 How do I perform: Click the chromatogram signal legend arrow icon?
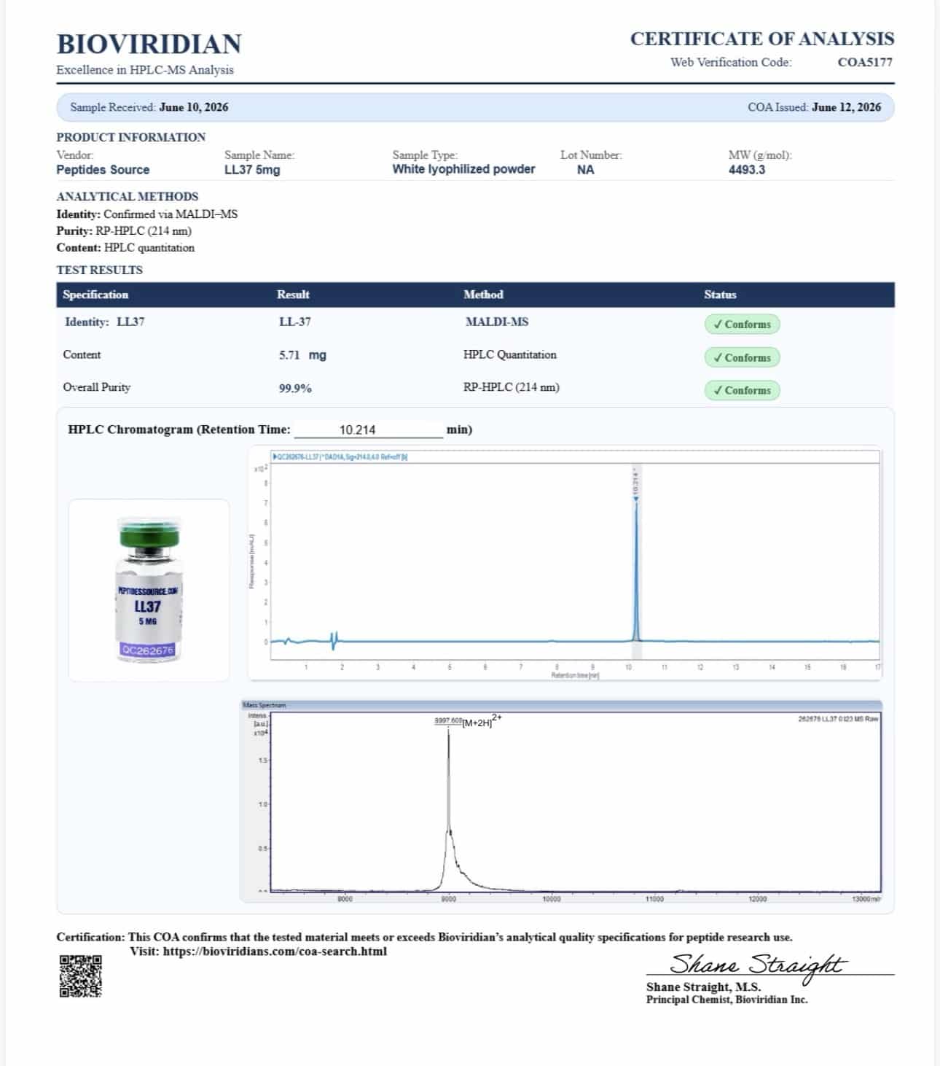(275, 457)
